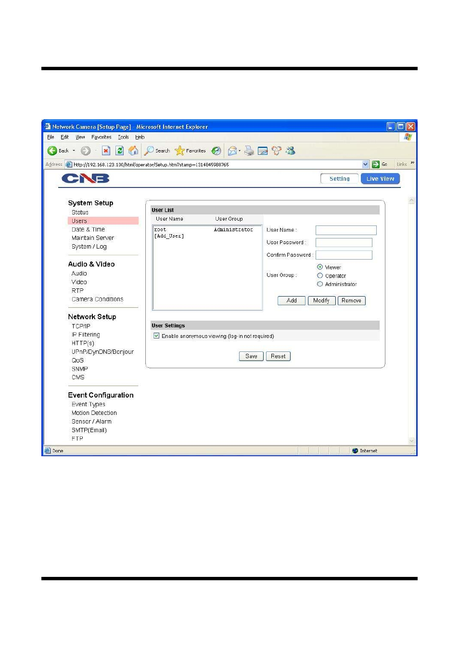Viewport: 459px width, 649px height.
Task: Open System / Log page
Action: point(89,247)
